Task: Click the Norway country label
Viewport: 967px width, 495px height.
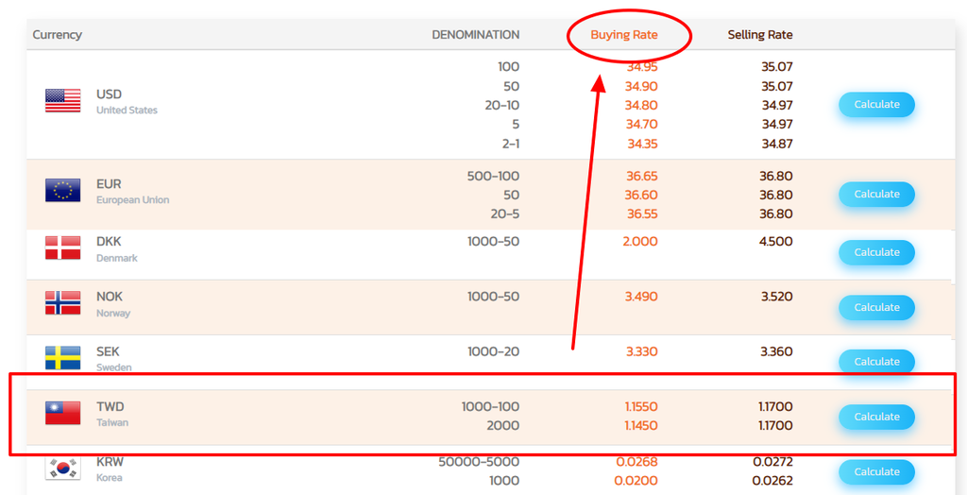Action: [113, 313]
